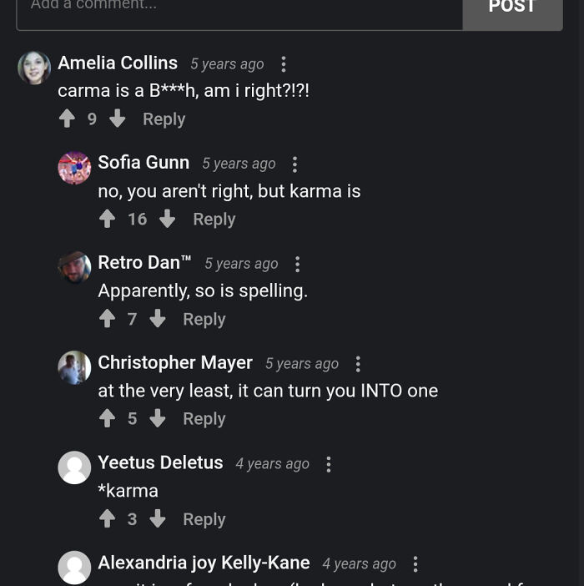Reply to Sofia Gunn's comment
This screenshot has height=586, width=584.
(214, 220)
